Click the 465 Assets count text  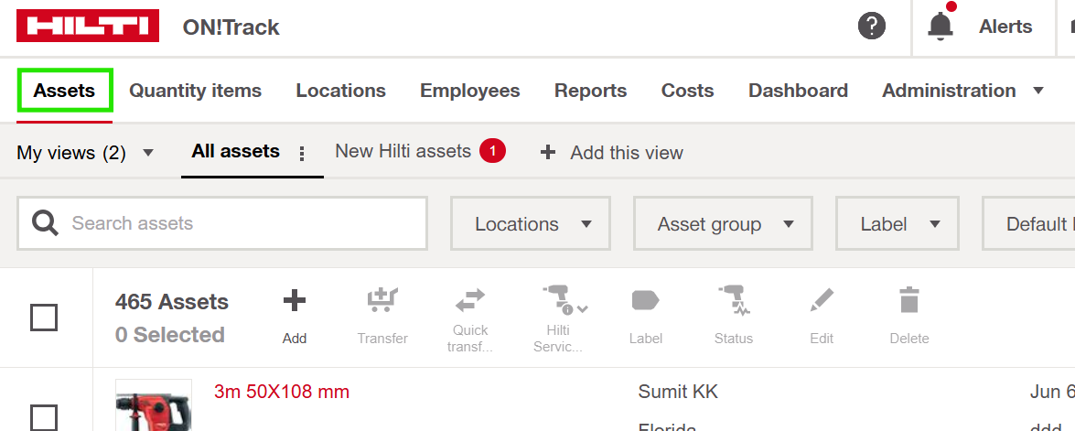(x=172, y=301)
